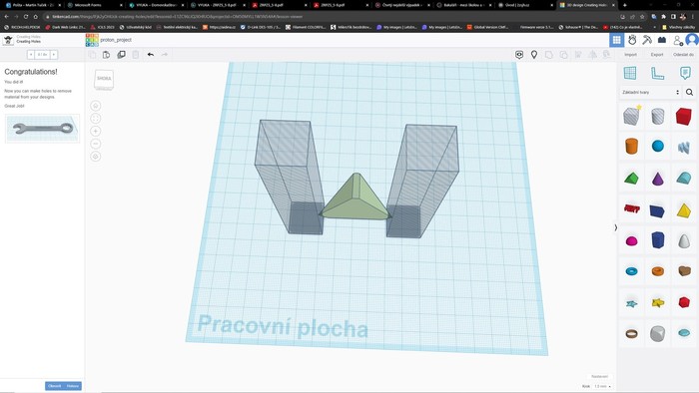
Task: Click the duplicate and repeat icon
Action: (x=121, y=54)
